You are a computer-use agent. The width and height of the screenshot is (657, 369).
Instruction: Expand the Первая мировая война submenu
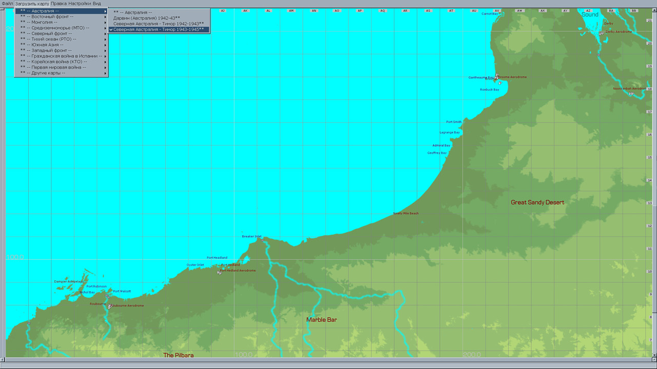coord(62,68)
